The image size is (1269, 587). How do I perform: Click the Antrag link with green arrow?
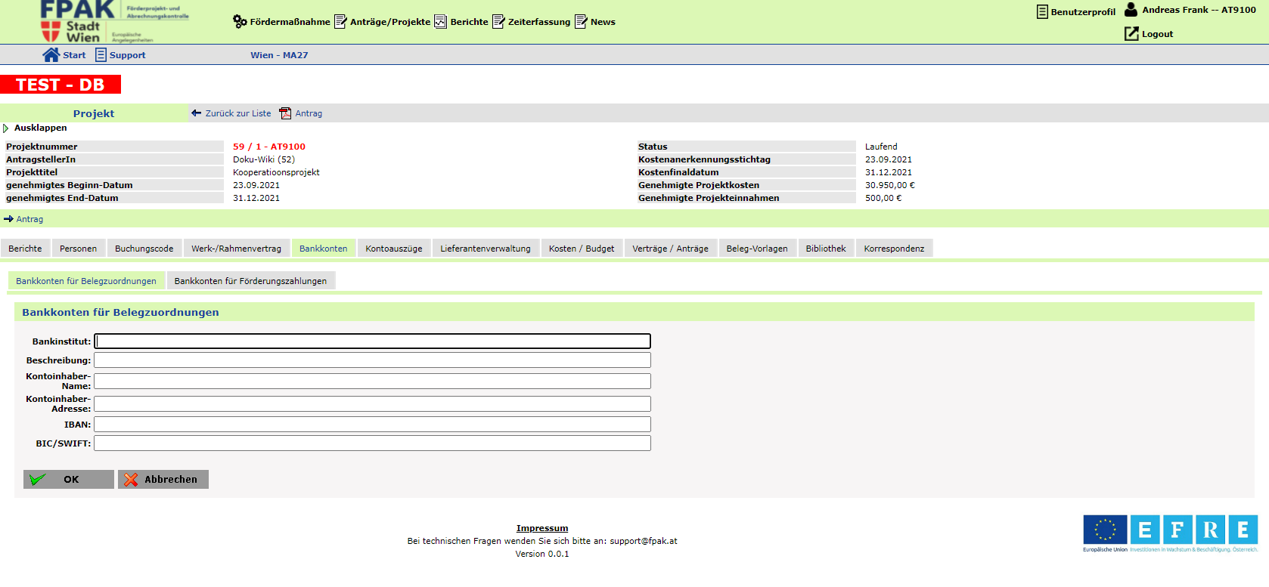29,219
